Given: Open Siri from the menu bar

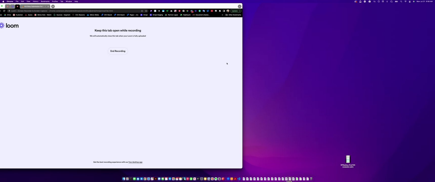Looking at the screenshot, I should tap(414, 2).
